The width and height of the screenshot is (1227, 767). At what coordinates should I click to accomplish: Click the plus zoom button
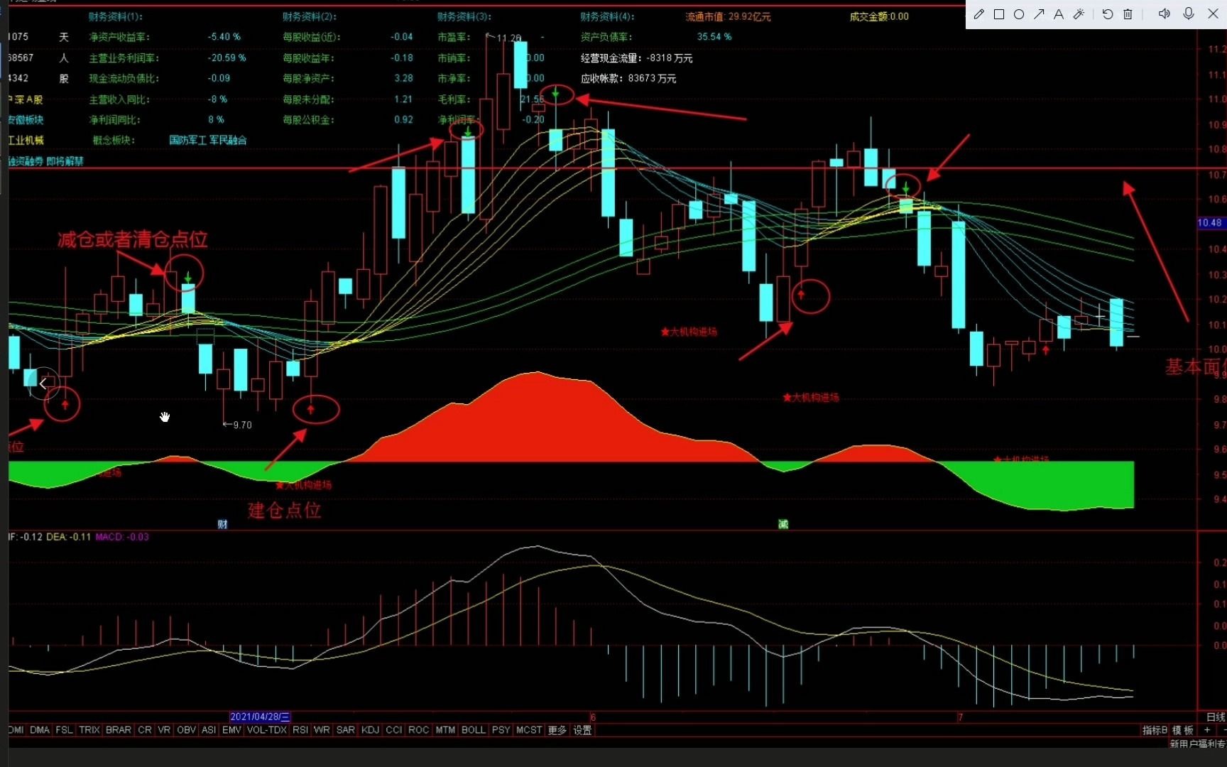[1206, 729]
